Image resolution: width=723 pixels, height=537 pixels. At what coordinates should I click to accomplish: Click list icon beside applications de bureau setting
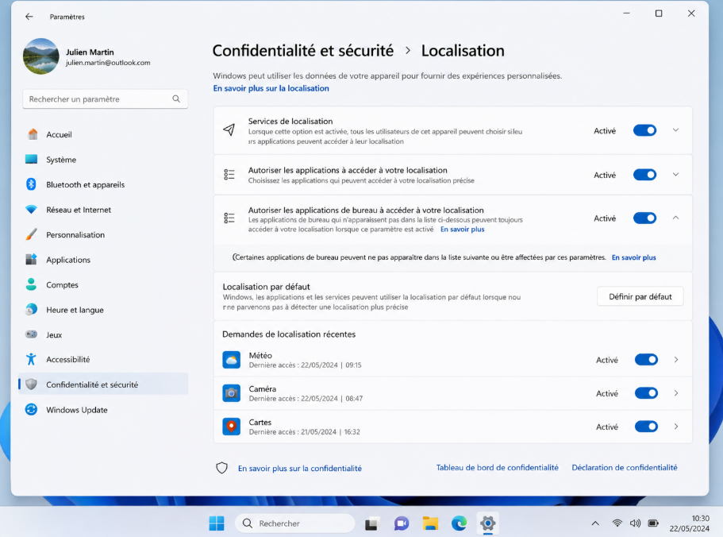pos(229,218)
